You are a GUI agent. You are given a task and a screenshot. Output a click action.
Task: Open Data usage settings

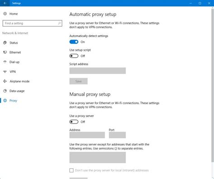coord(17,91)
